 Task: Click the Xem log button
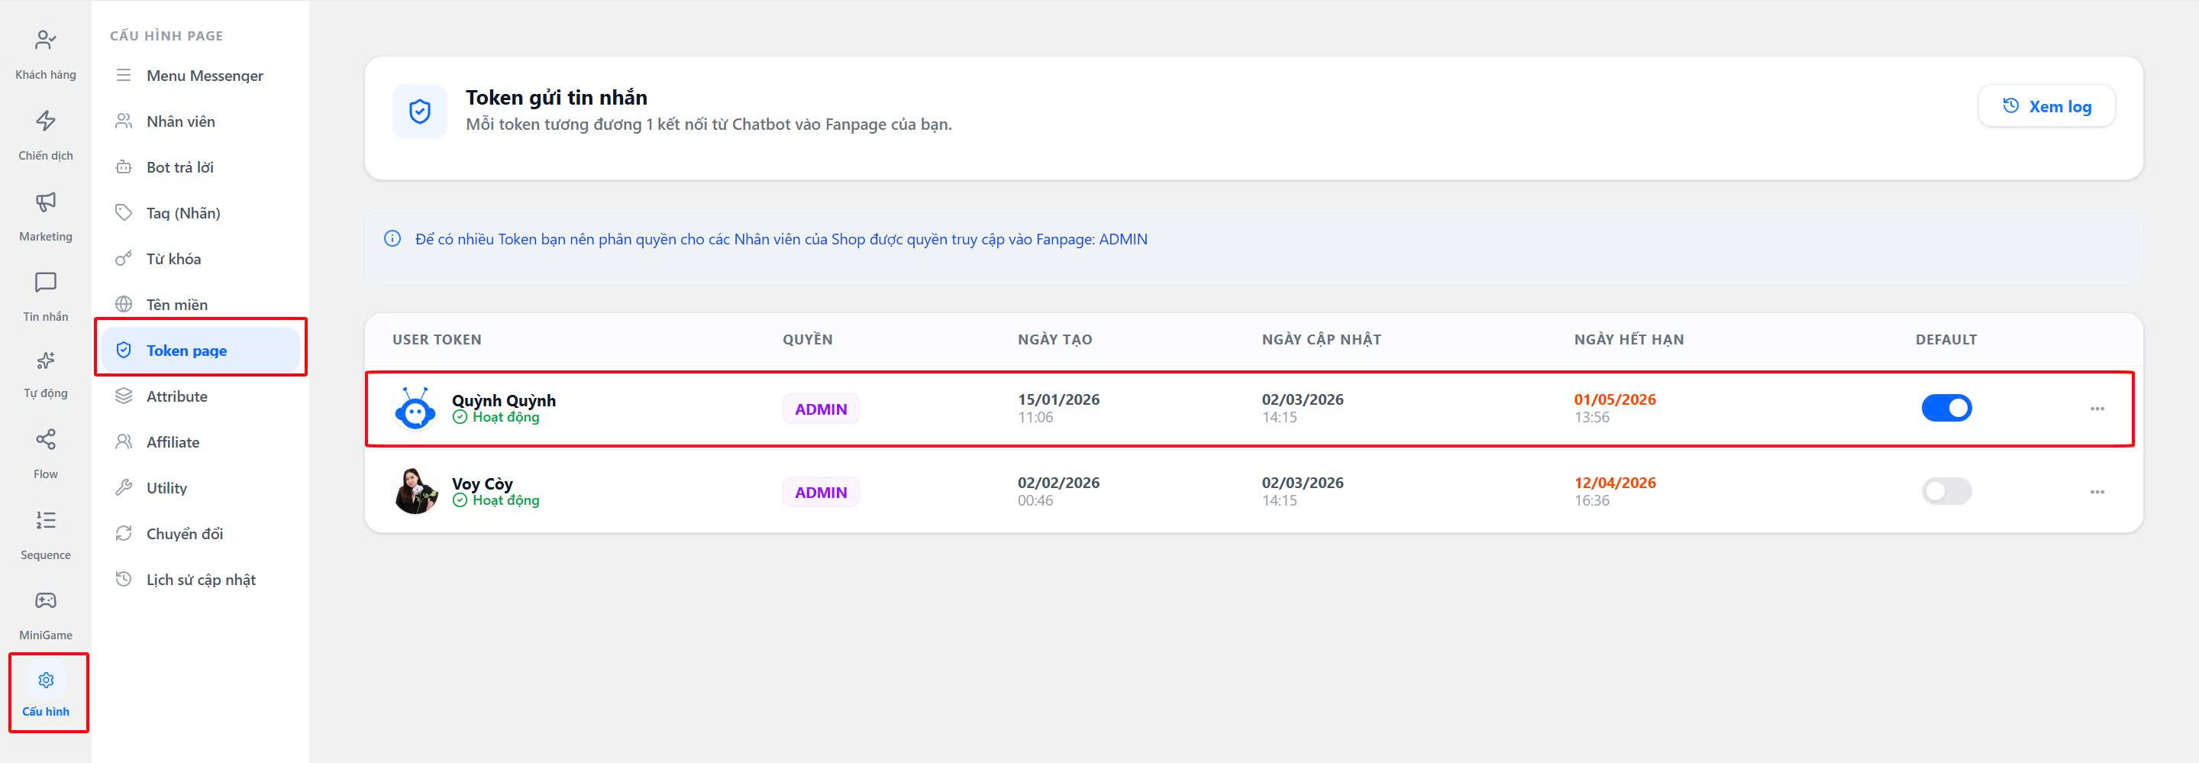pos(2046,107)
